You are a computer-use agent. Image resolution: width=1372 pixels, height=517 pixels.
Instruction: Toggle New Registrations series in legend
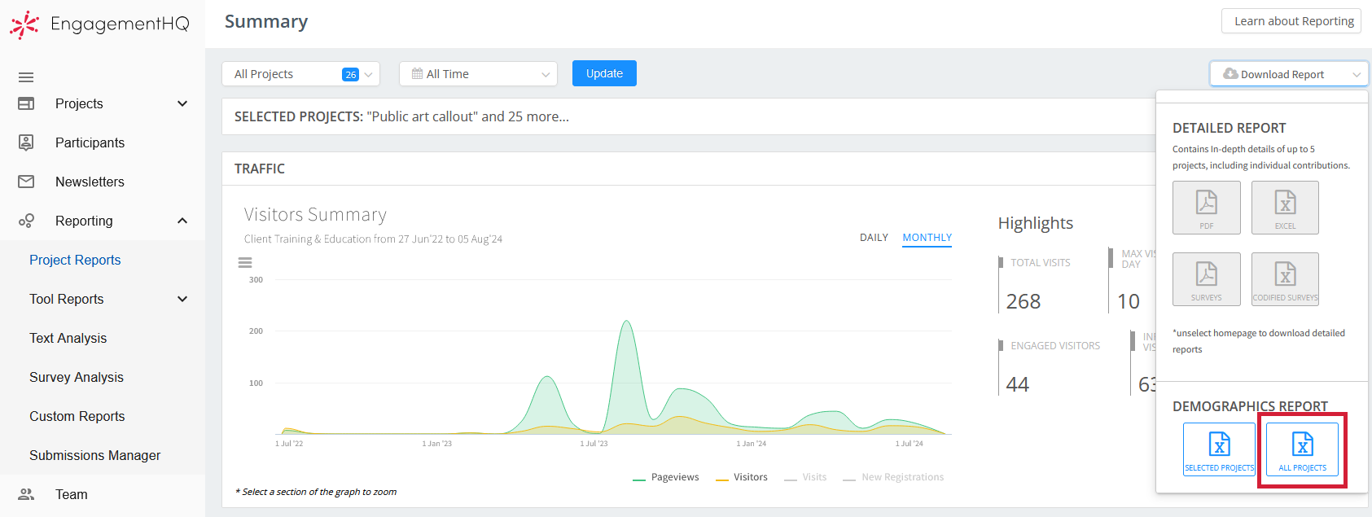pyautogui.click(x=893, y=477)
